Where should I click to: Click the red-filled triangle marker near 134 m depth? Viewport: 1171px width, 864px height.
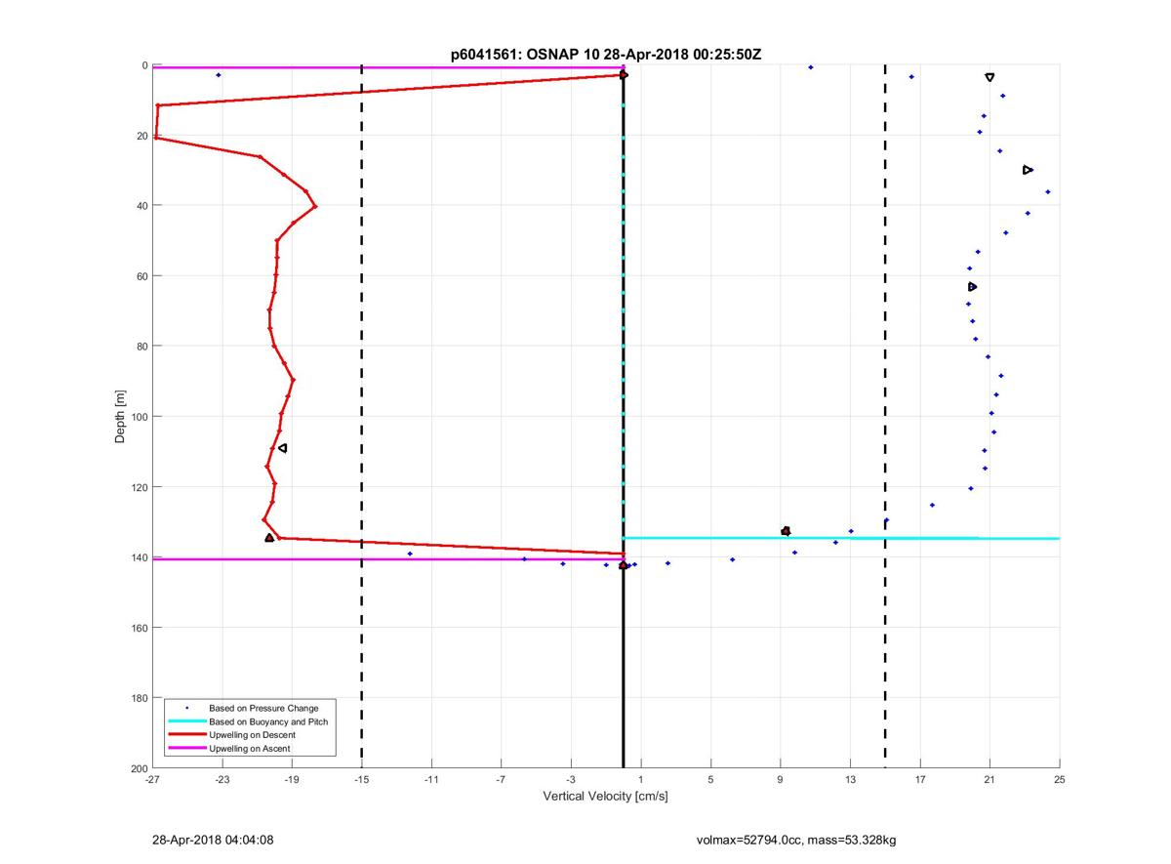click(x=269, y=538)
